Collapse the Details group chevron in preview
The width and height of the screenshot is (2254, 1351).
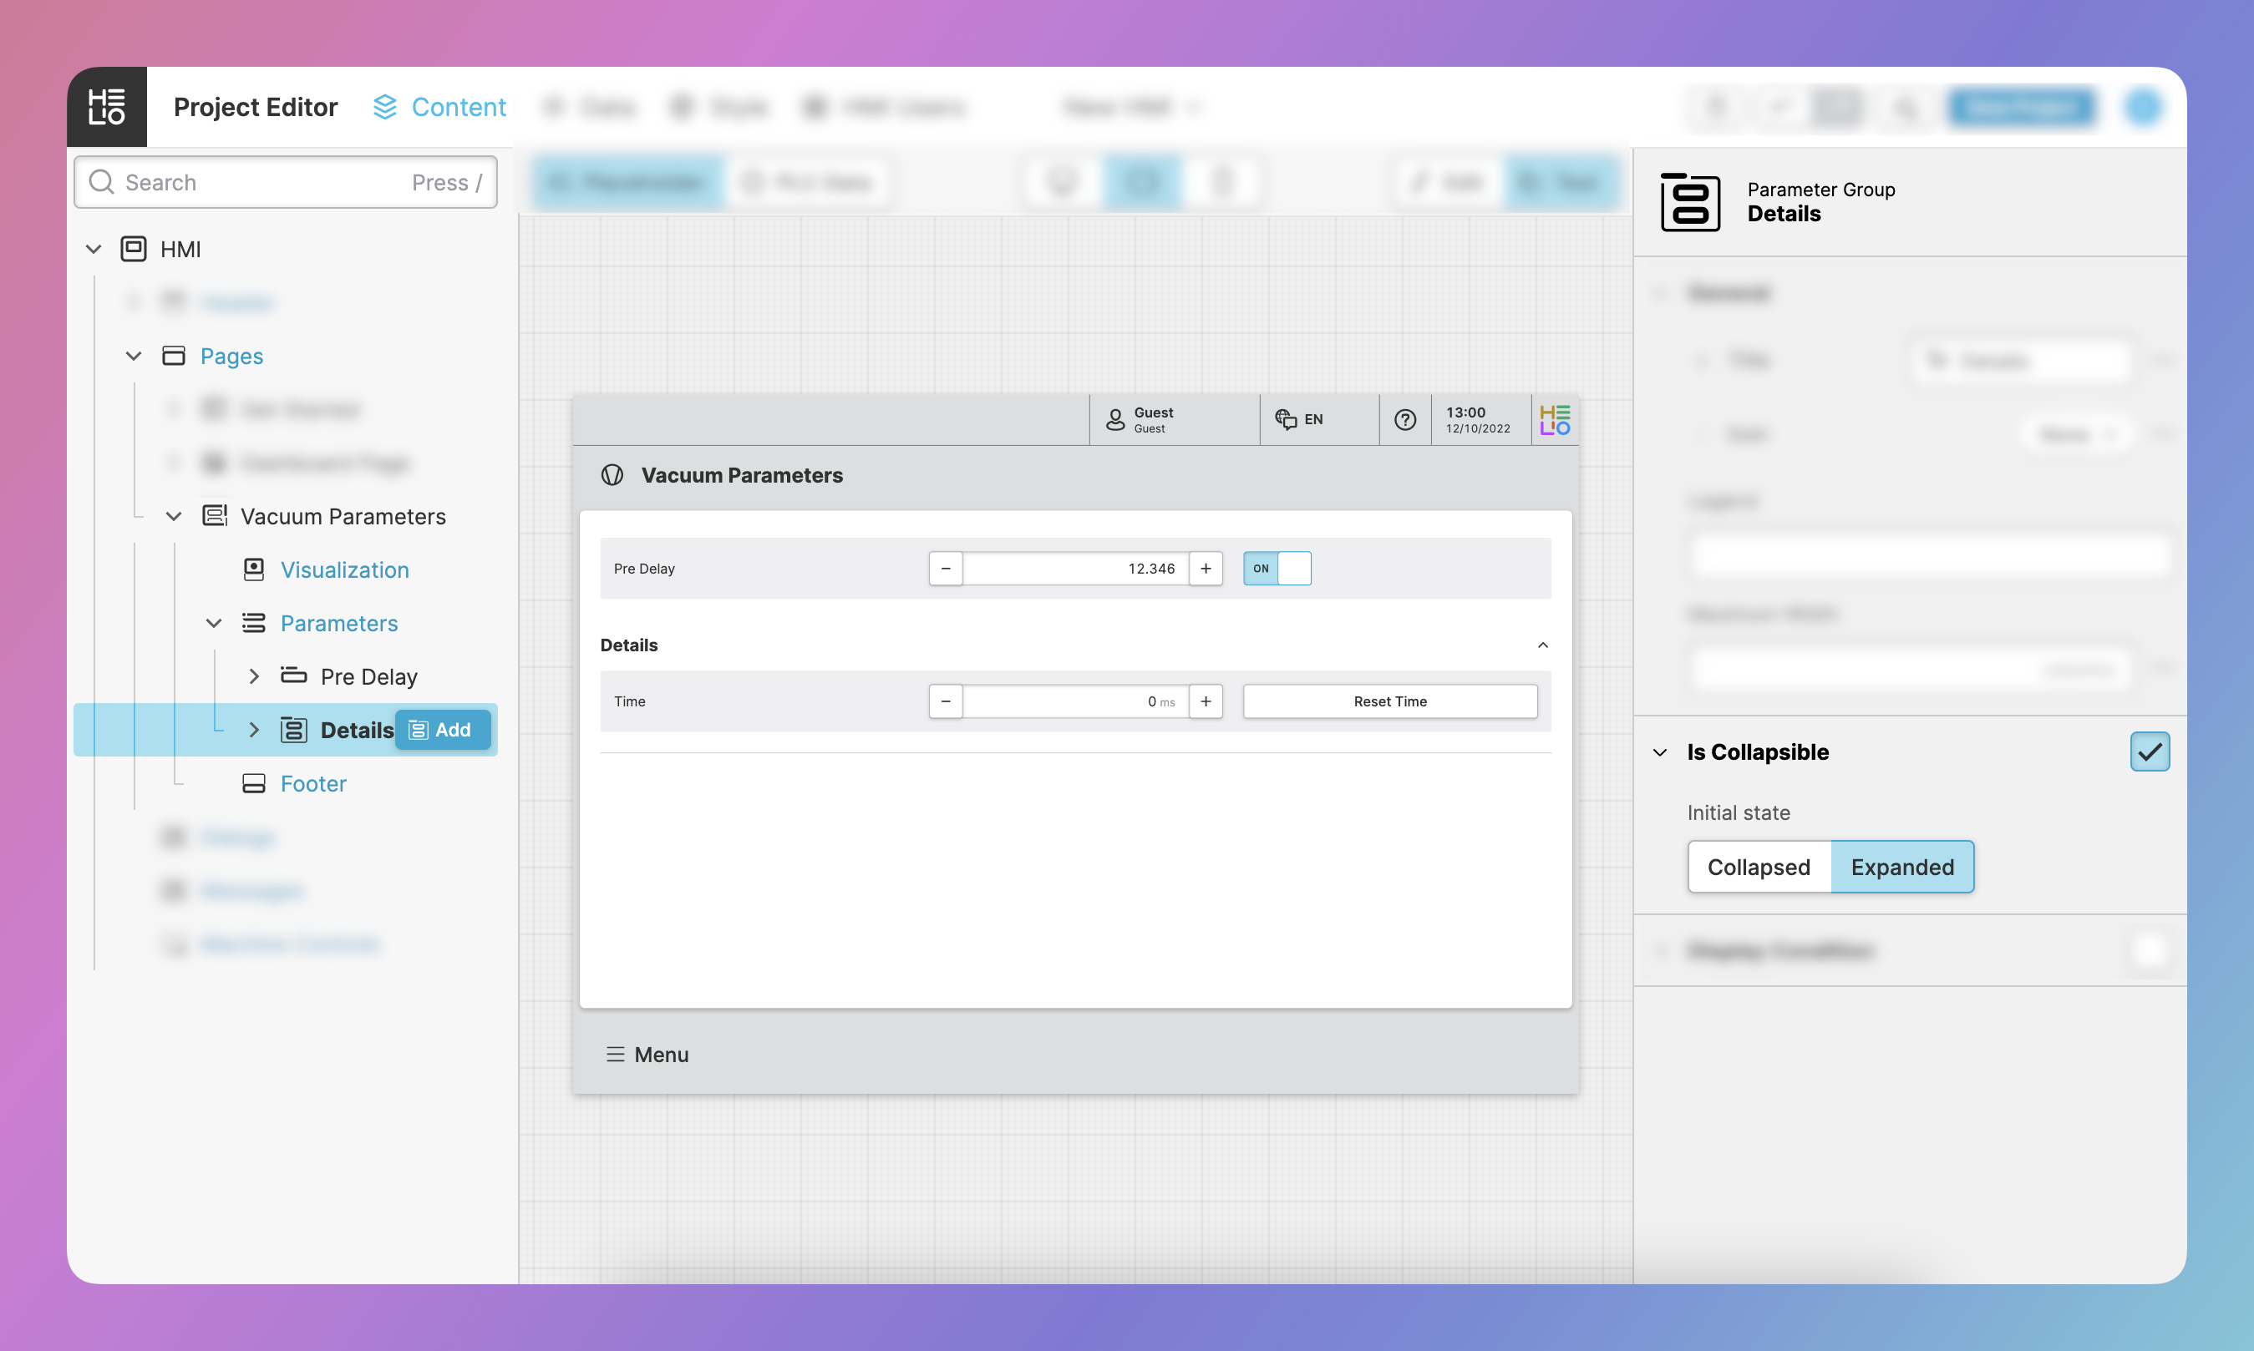tap(1542, 645)
